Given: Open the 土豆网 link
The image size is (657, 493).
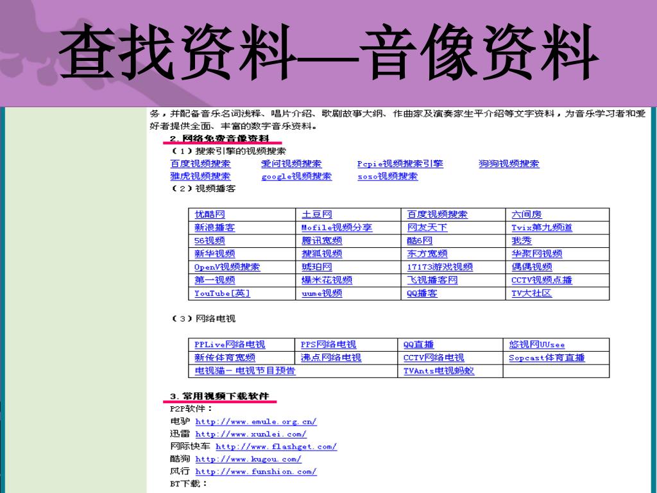Looking at the screenshot, I should (x=317, y=214).
